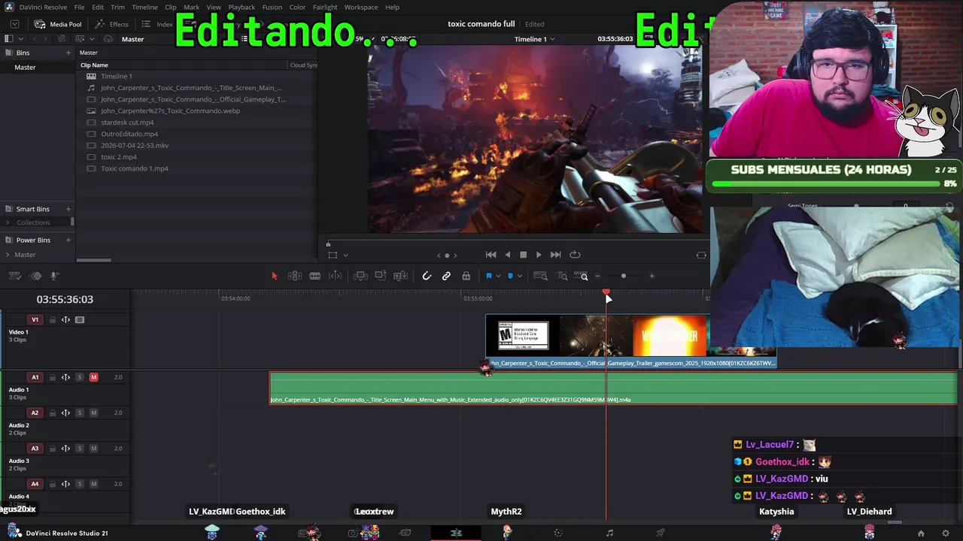
Task: Open the marker color dropdown arrow
Action: (x=519, y=277)
